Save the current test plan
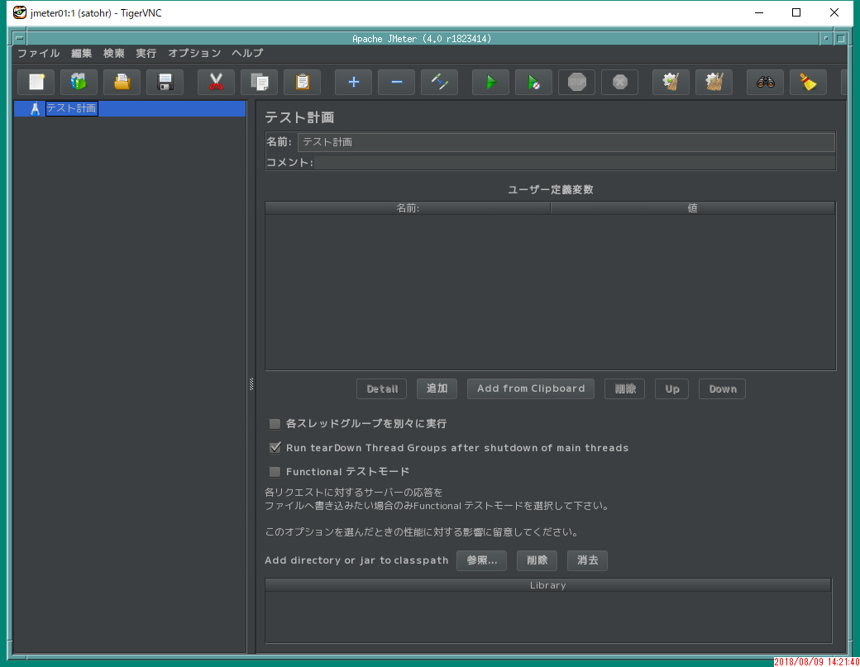 [165, 82]
